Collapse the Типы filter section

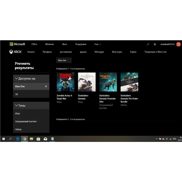click(31, 106)
